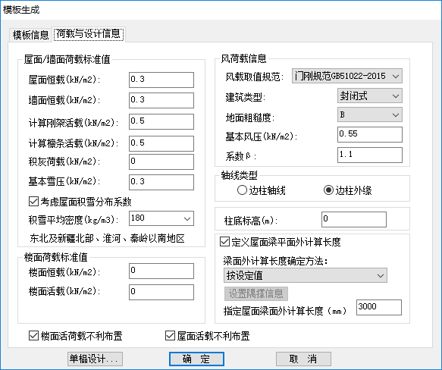Switch to the 模板信息 tab
Image resolution: width=442 pixels, height=370 pixels.
[30, 35]
